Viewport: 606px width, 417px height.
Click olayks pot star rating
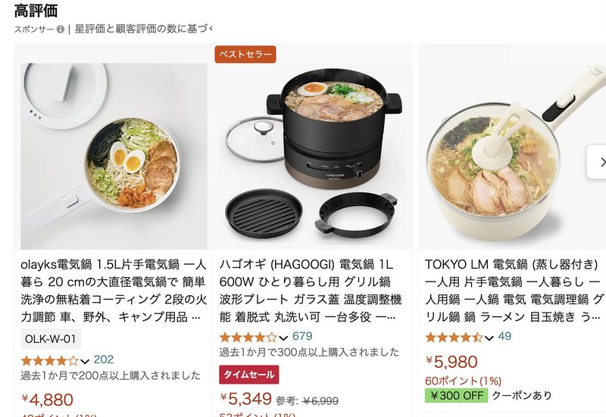(x=50, y=361)
